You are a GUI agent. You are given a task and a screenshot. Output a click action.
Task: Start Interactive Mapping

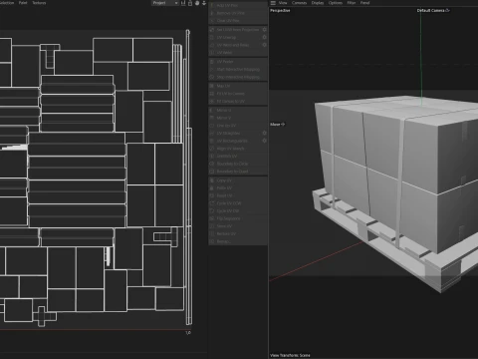tap(238, 70)
